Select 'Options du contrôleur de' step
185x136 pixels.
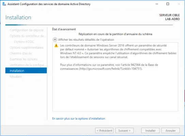(27, 36)
